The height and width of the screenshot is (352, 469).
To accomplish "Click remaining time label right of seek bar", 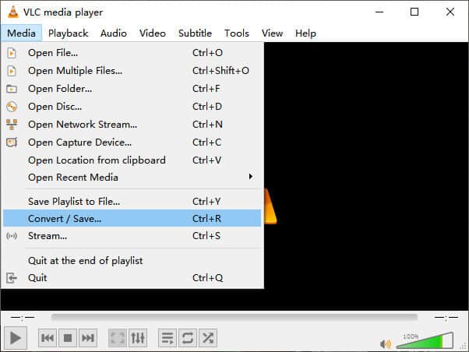I will 446,317.
